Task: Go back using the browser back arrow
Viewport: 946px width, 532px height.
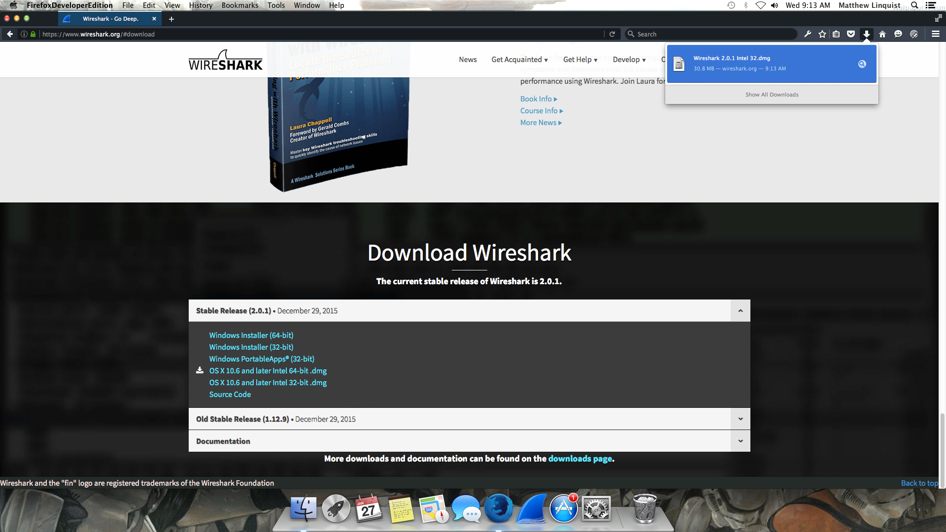Action: (x=10, y=34)
